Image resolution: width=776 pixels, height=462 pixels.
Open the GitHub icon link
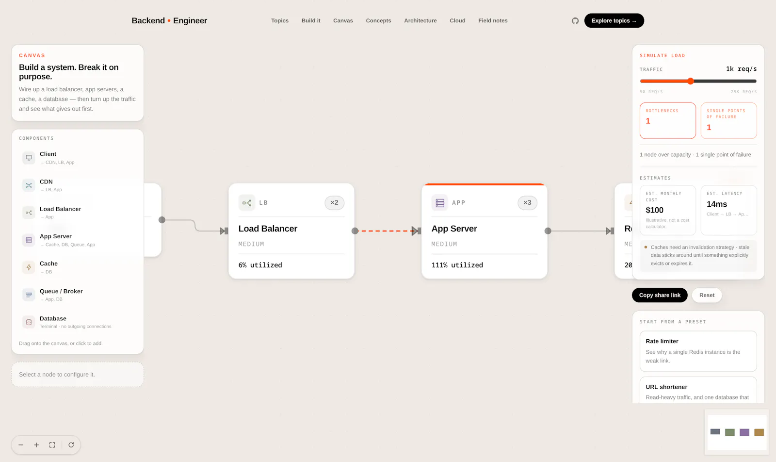point(575,21)
